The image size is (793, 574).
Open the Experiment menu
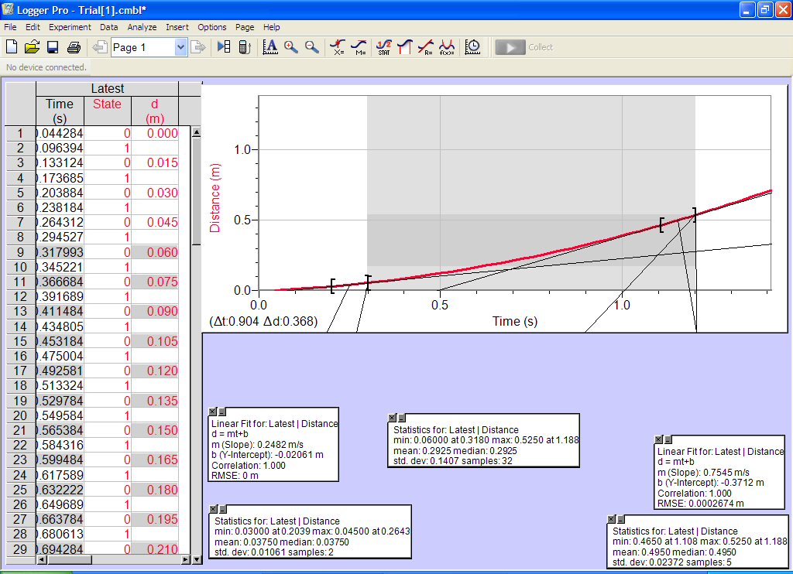pos(70,27)
